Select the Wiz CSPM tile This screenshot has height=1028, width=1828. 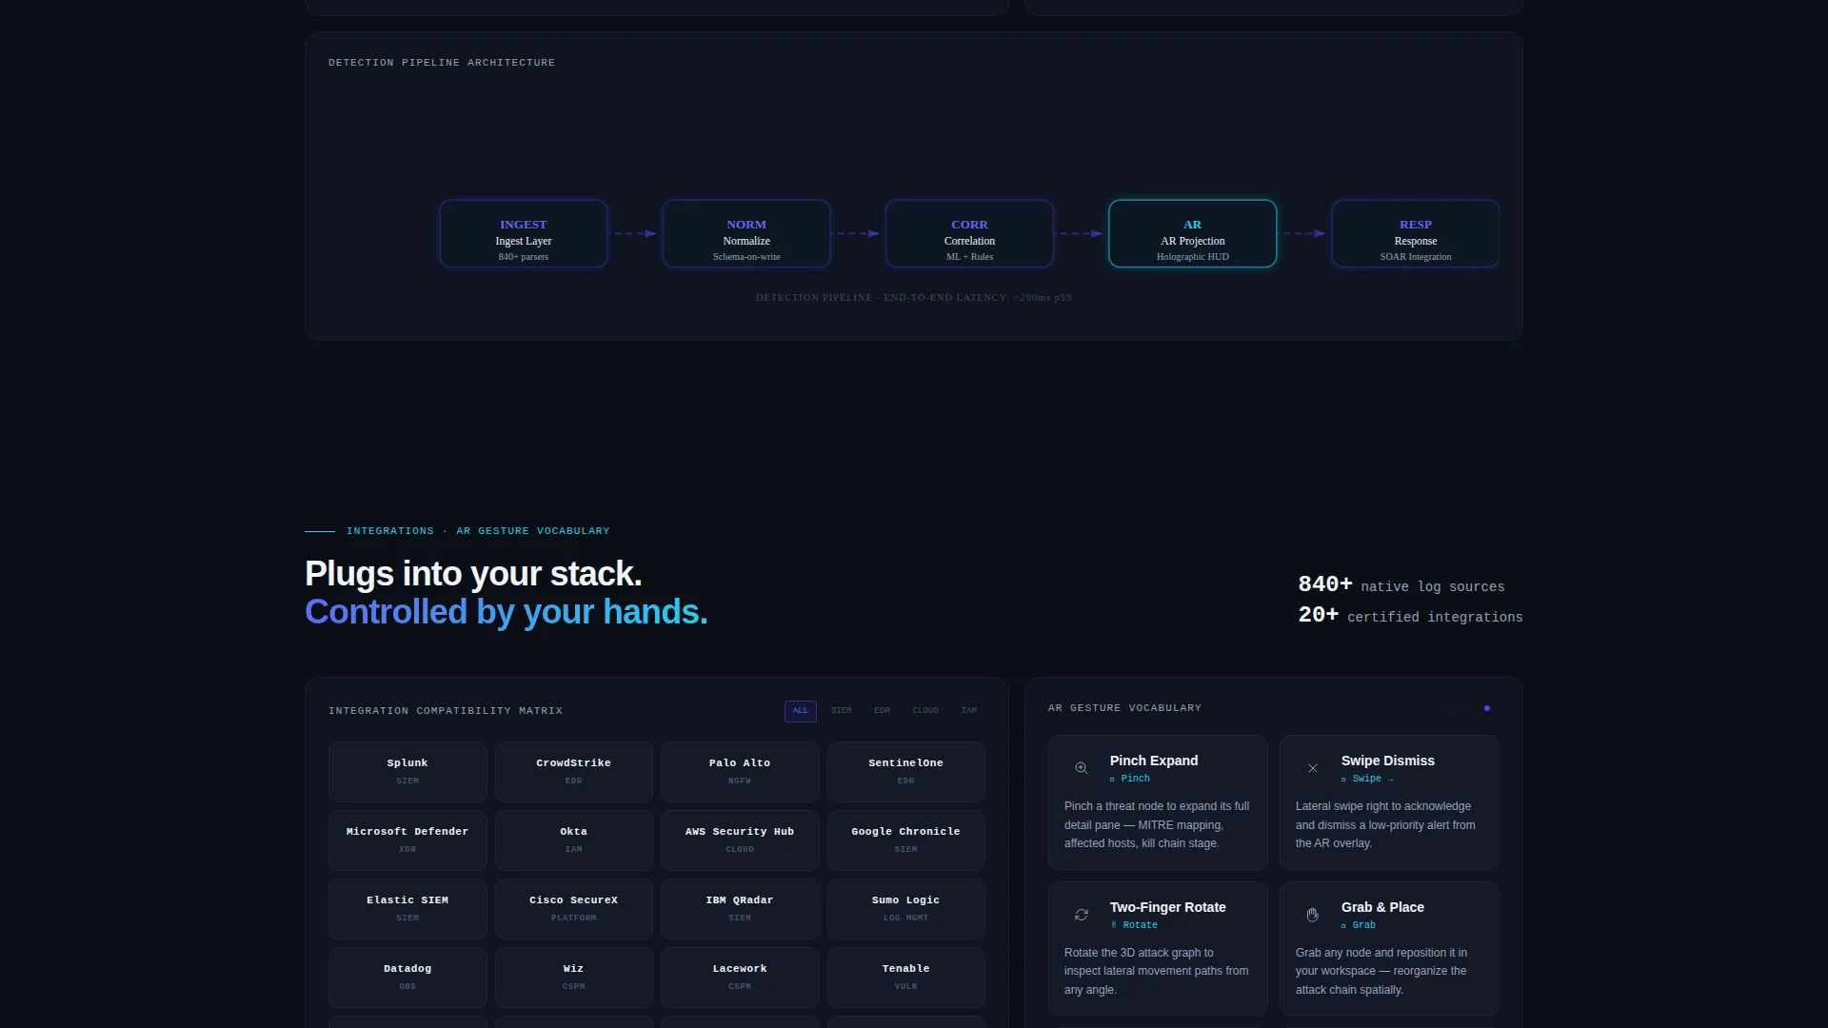click(x=574, y=978)
